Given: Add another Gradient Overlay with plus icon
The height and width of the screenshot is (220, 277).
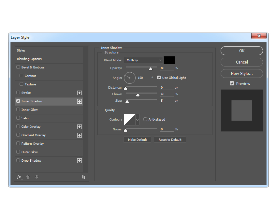Looking at the screenshot, I should (79, 135).
